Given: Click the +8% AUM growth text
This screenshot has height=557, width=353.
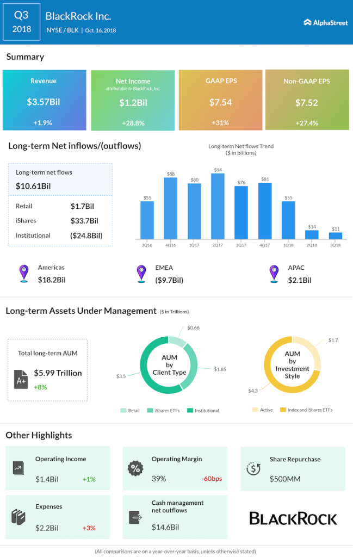Looking at the screenshot, I should 40,387.
